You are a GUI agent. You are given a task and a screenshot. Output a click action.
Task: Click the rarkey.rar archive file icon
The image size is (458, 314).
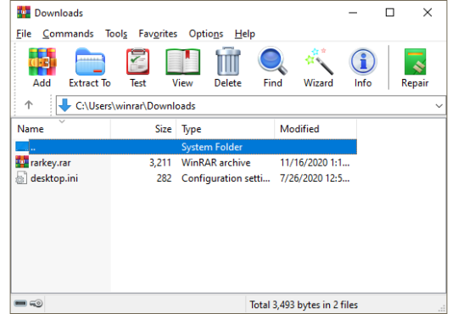click(22, 162)
